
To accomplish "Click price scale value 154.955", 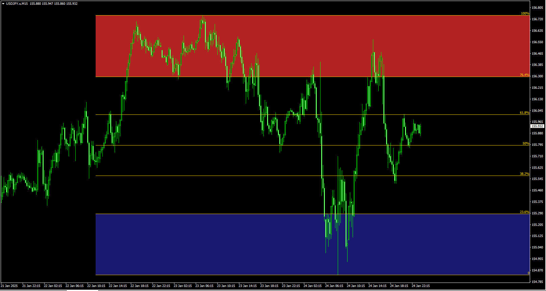I will [537, 259].
